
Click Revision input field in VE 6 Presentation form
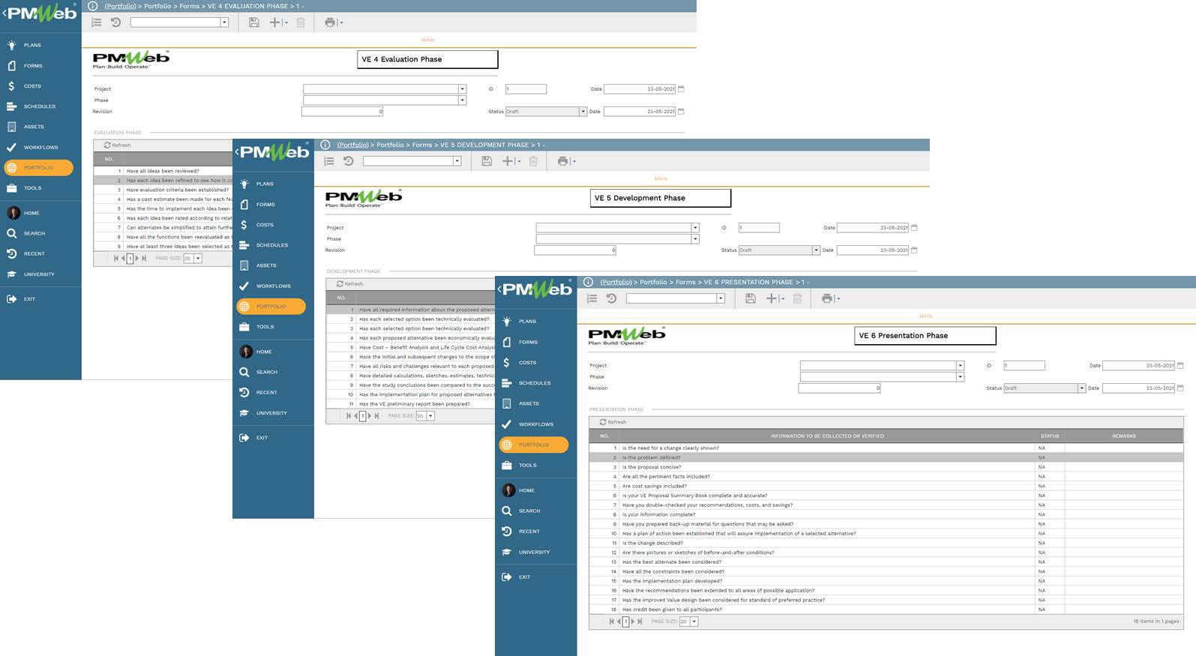838,388
